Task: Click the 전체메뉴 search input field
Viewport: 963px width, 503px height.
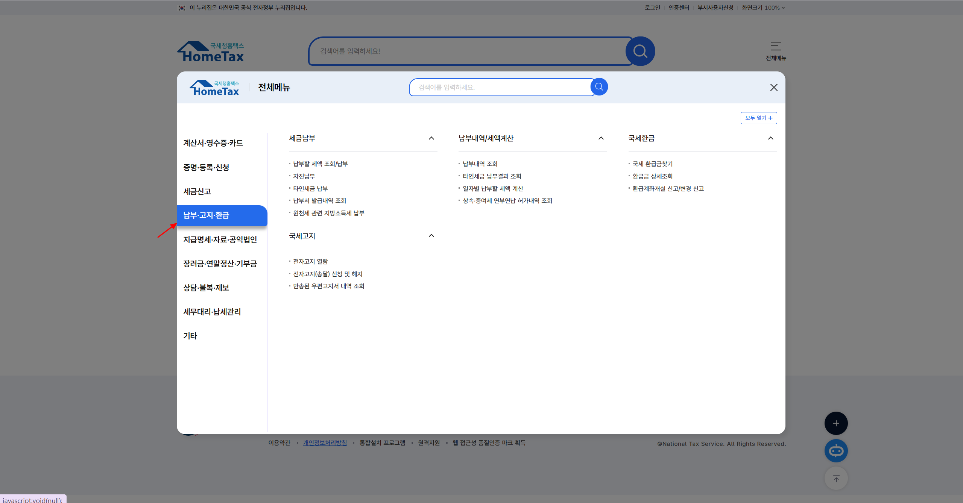Action: 500,87
